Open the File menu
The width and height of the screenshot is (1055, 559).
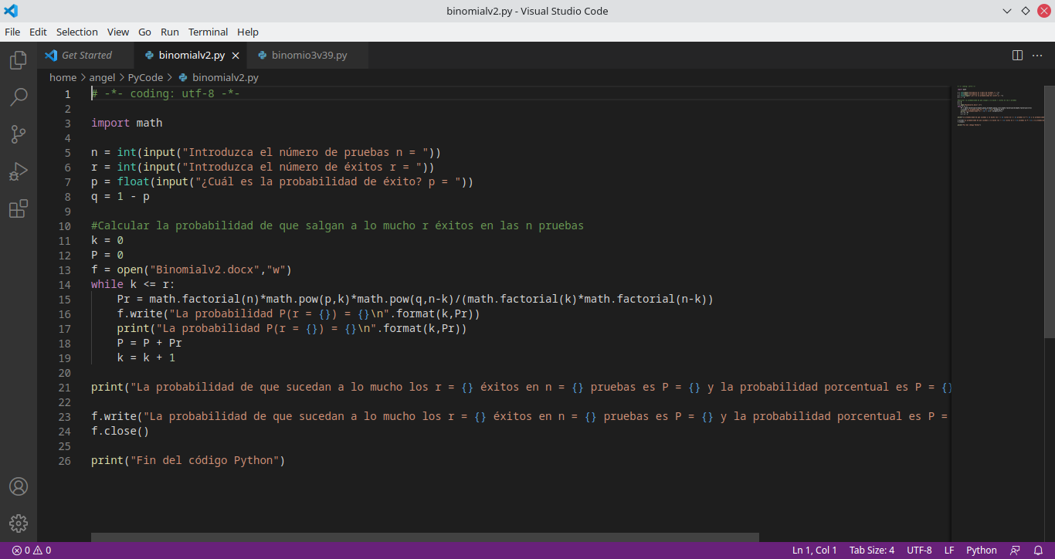pos(12,32)
